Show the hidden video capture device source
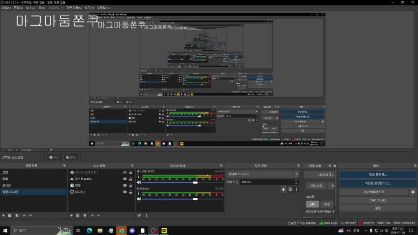The height and width of the screenshot is (235, 418). point(125,172)
